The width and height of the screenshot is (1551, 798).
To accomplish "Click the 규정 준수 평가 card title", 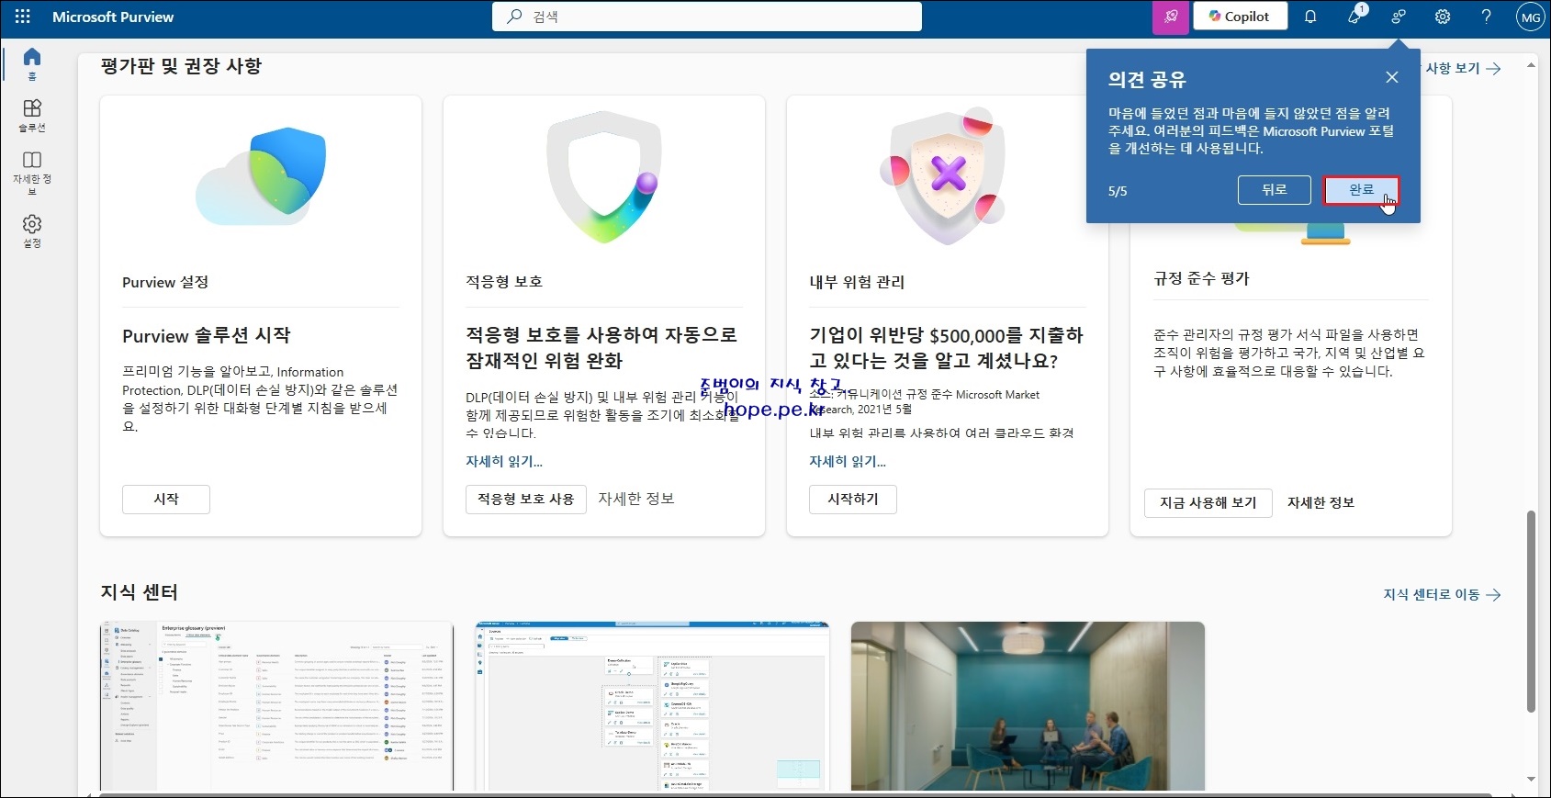I will (1201, 278).
